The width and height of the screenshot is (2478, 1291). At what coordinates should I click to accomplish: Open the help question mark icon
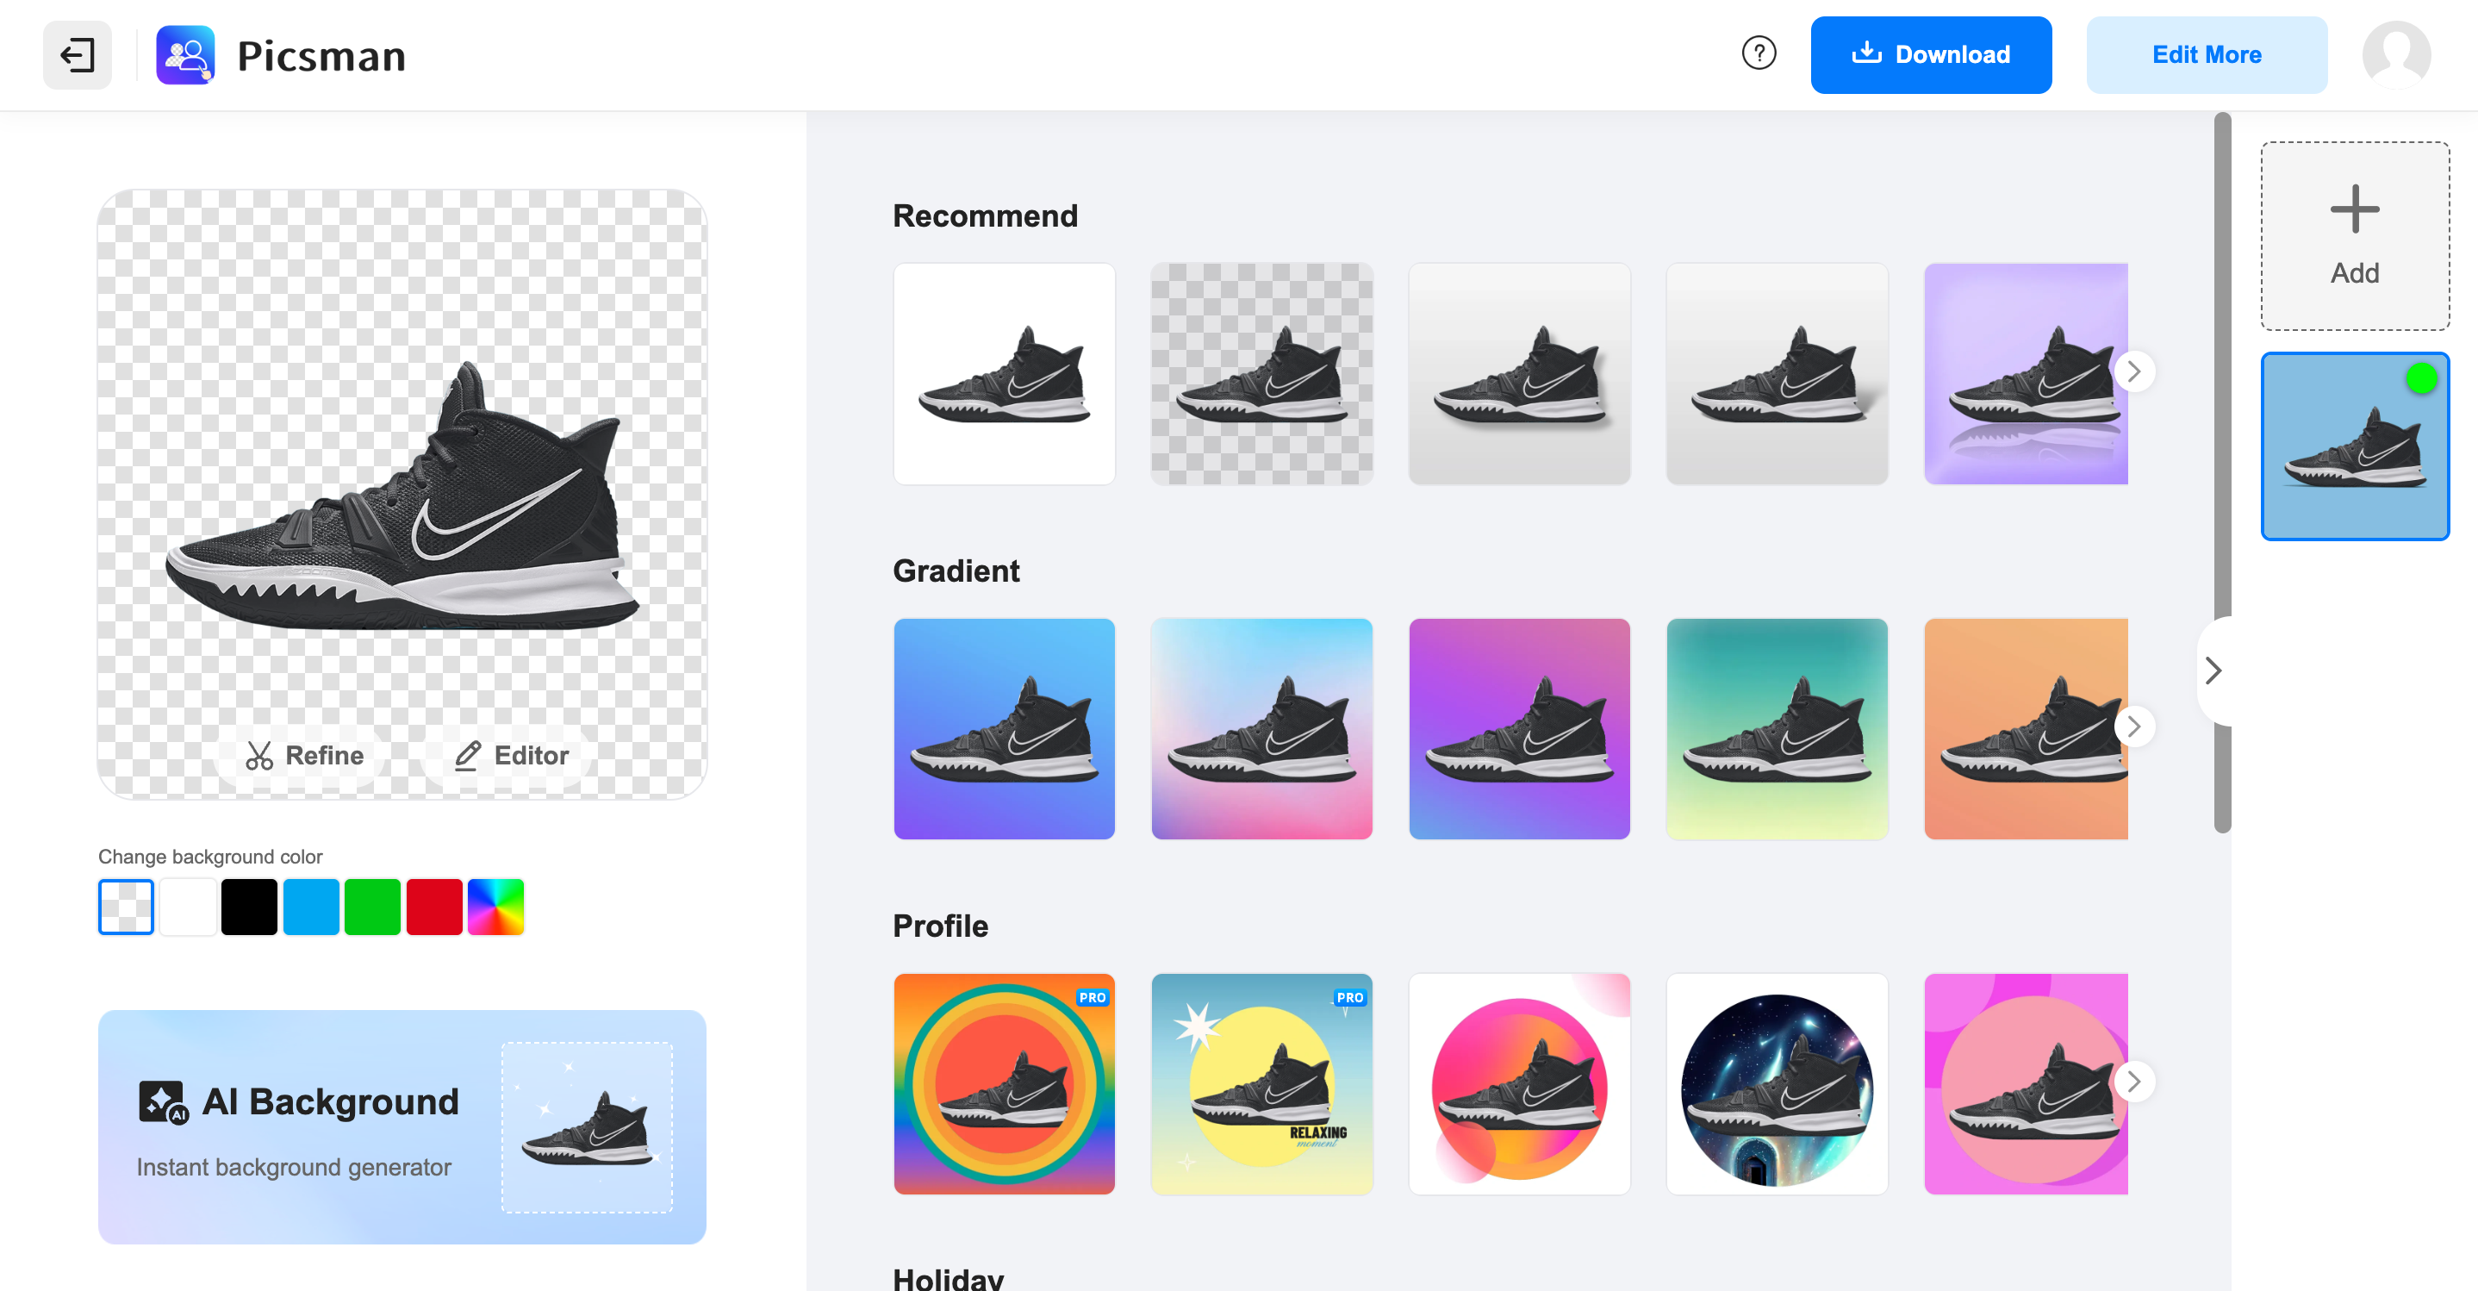point(1759,55)
